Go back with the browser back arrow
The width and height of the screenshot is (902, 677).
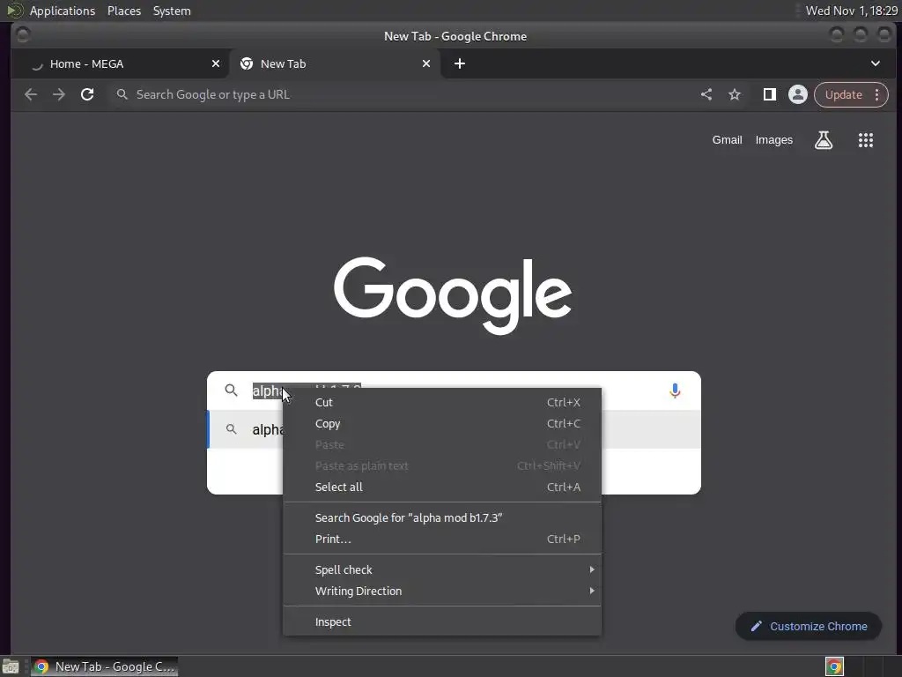31,94
